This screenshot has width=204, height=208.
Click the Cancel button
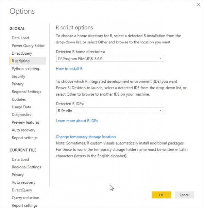pyautogui.click(x=185, y=195)
